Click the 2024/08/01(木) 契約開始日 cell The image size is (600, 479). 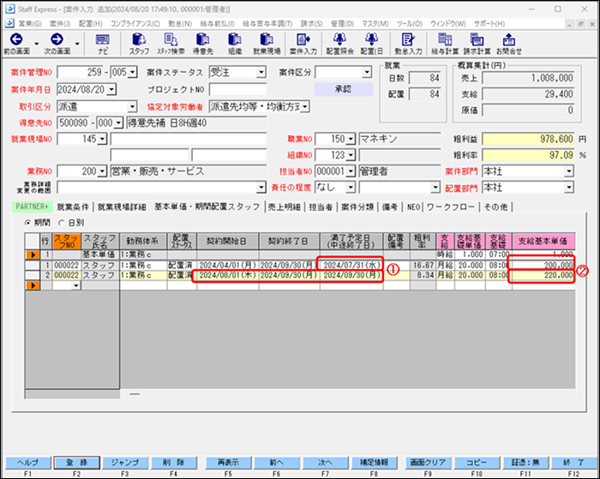tap(228, 275)
